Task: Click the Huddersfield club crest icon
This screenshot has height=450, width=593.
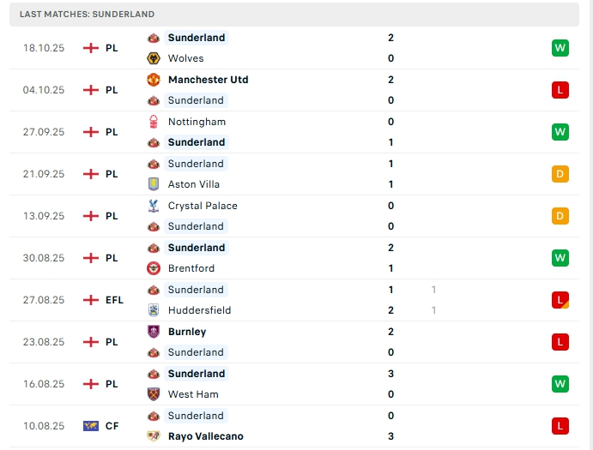Action: 154,310
